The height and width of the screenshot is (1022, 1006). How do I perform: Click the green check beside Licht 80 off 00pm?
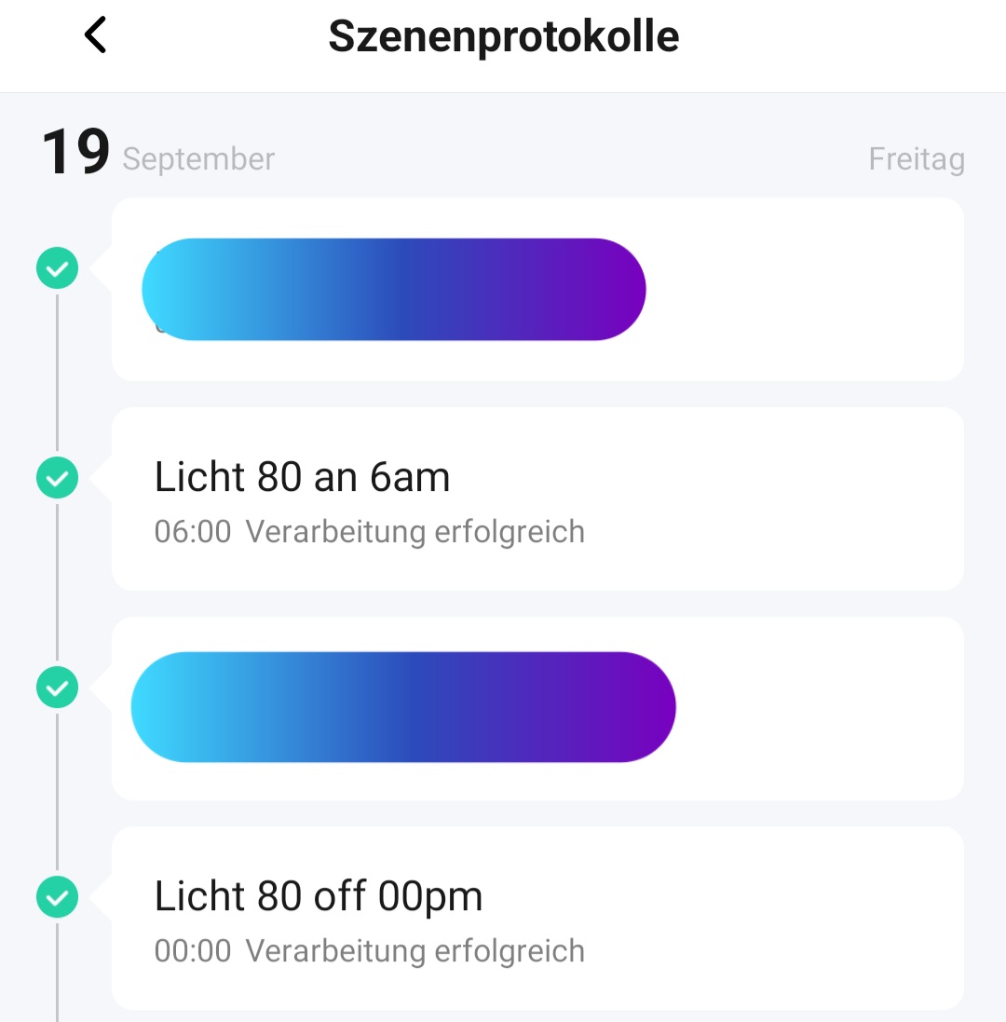tap(57, 898)
